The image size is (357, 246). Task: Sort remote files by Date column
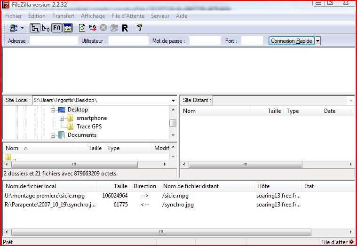pyautogui.click(x=337, y=111)
